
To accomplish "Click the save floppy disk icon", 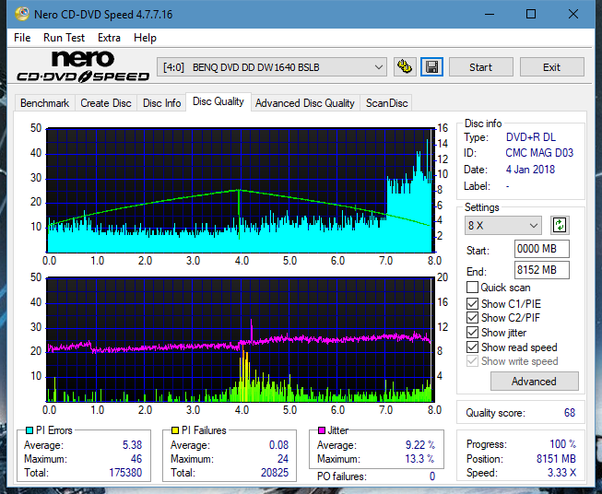I will pyautogui.click(x=432, y=67).
